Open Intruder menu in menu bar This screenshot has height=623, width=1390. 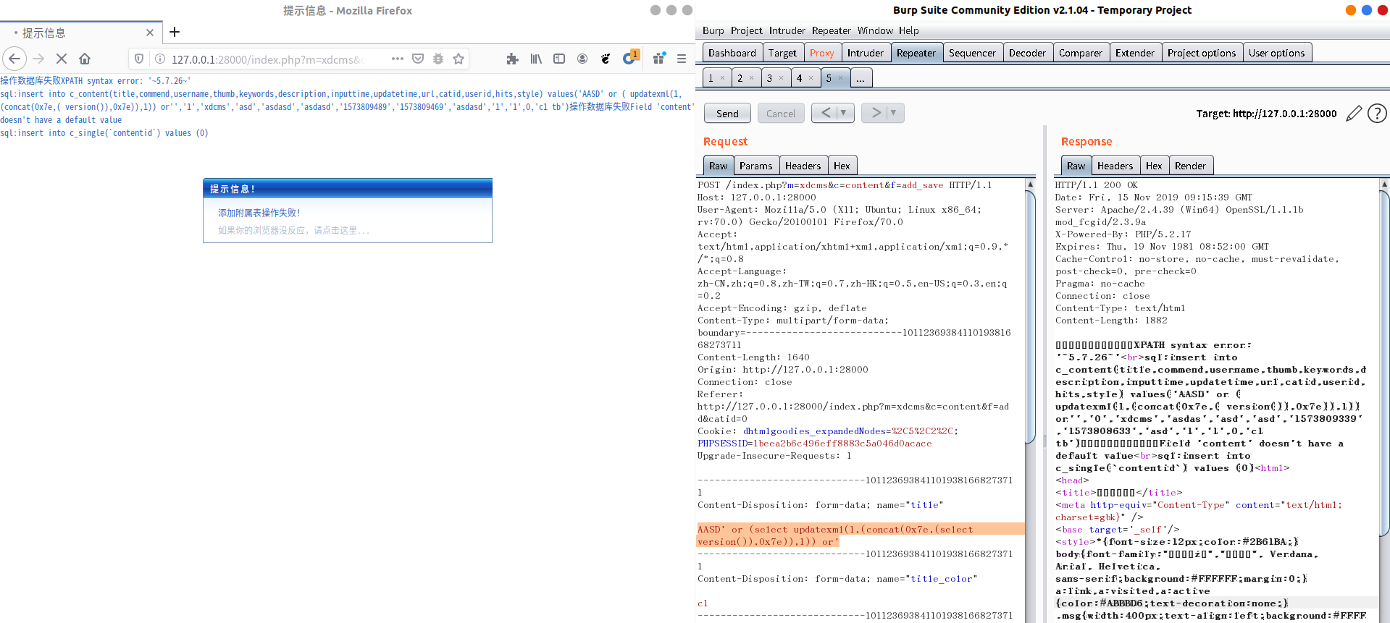coord(787,30)
